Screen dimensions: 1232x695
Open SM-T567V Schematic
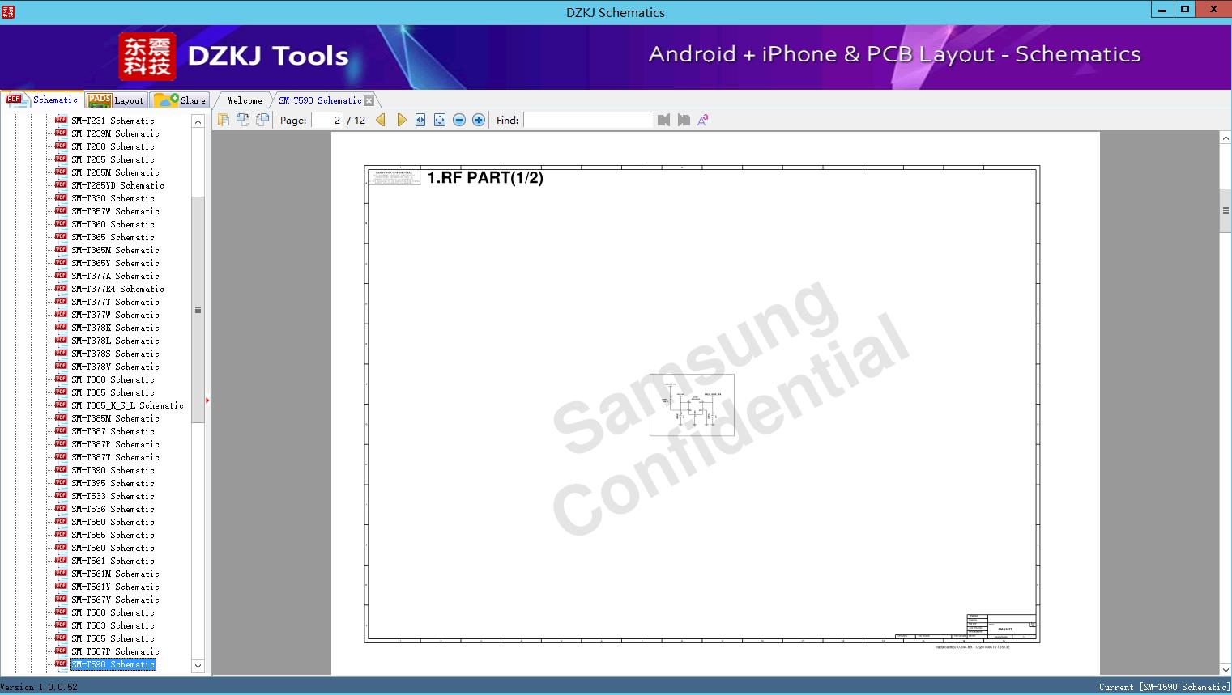115,600
